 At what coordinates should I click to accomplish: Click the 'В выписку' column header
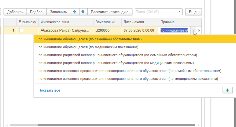(x=27, y=22)
